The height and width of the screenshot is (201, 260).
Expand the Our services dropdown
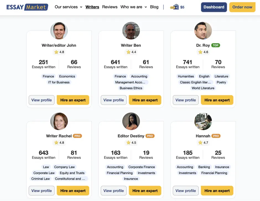(x=69, y=7)
